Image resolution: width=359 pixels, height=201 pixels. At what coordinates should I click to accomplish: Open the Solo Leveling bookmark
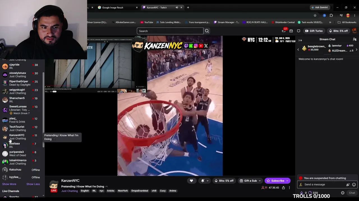tap(169, 22)
